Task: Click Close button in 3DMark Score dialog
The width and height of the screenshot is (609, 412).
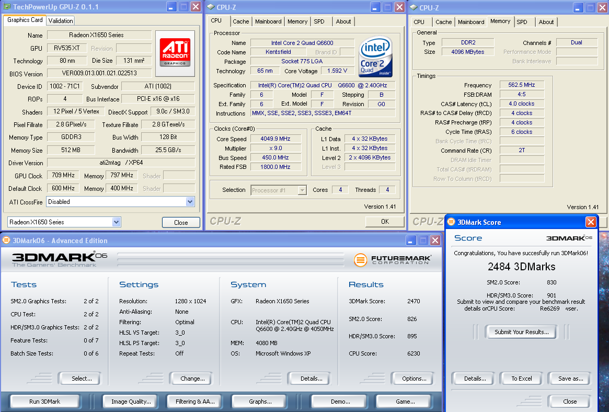Action: click(569, 402)
